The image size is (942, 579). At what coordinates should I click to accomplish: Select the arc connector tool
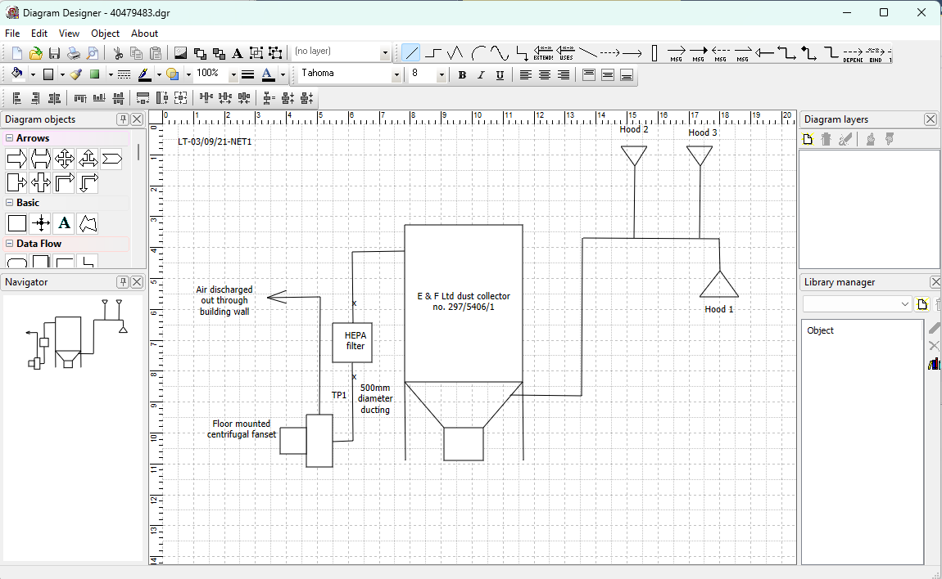478,53
